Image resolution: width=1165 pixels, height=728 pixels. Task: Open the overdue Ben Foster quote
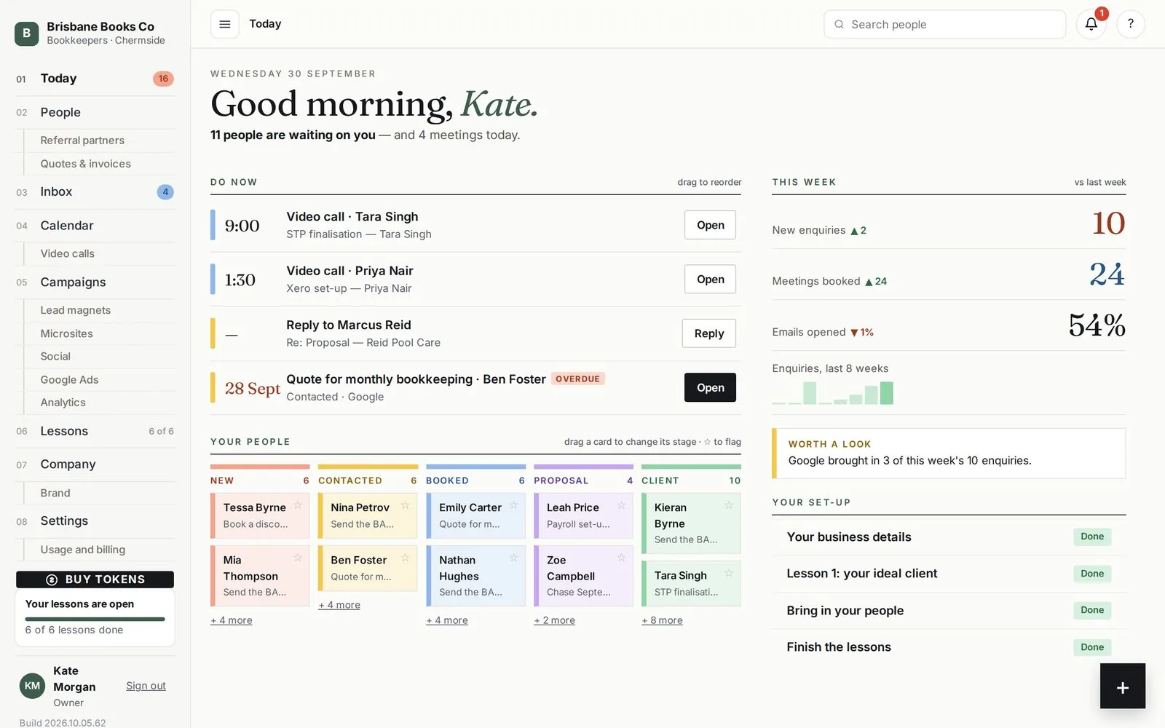point(710,387)
